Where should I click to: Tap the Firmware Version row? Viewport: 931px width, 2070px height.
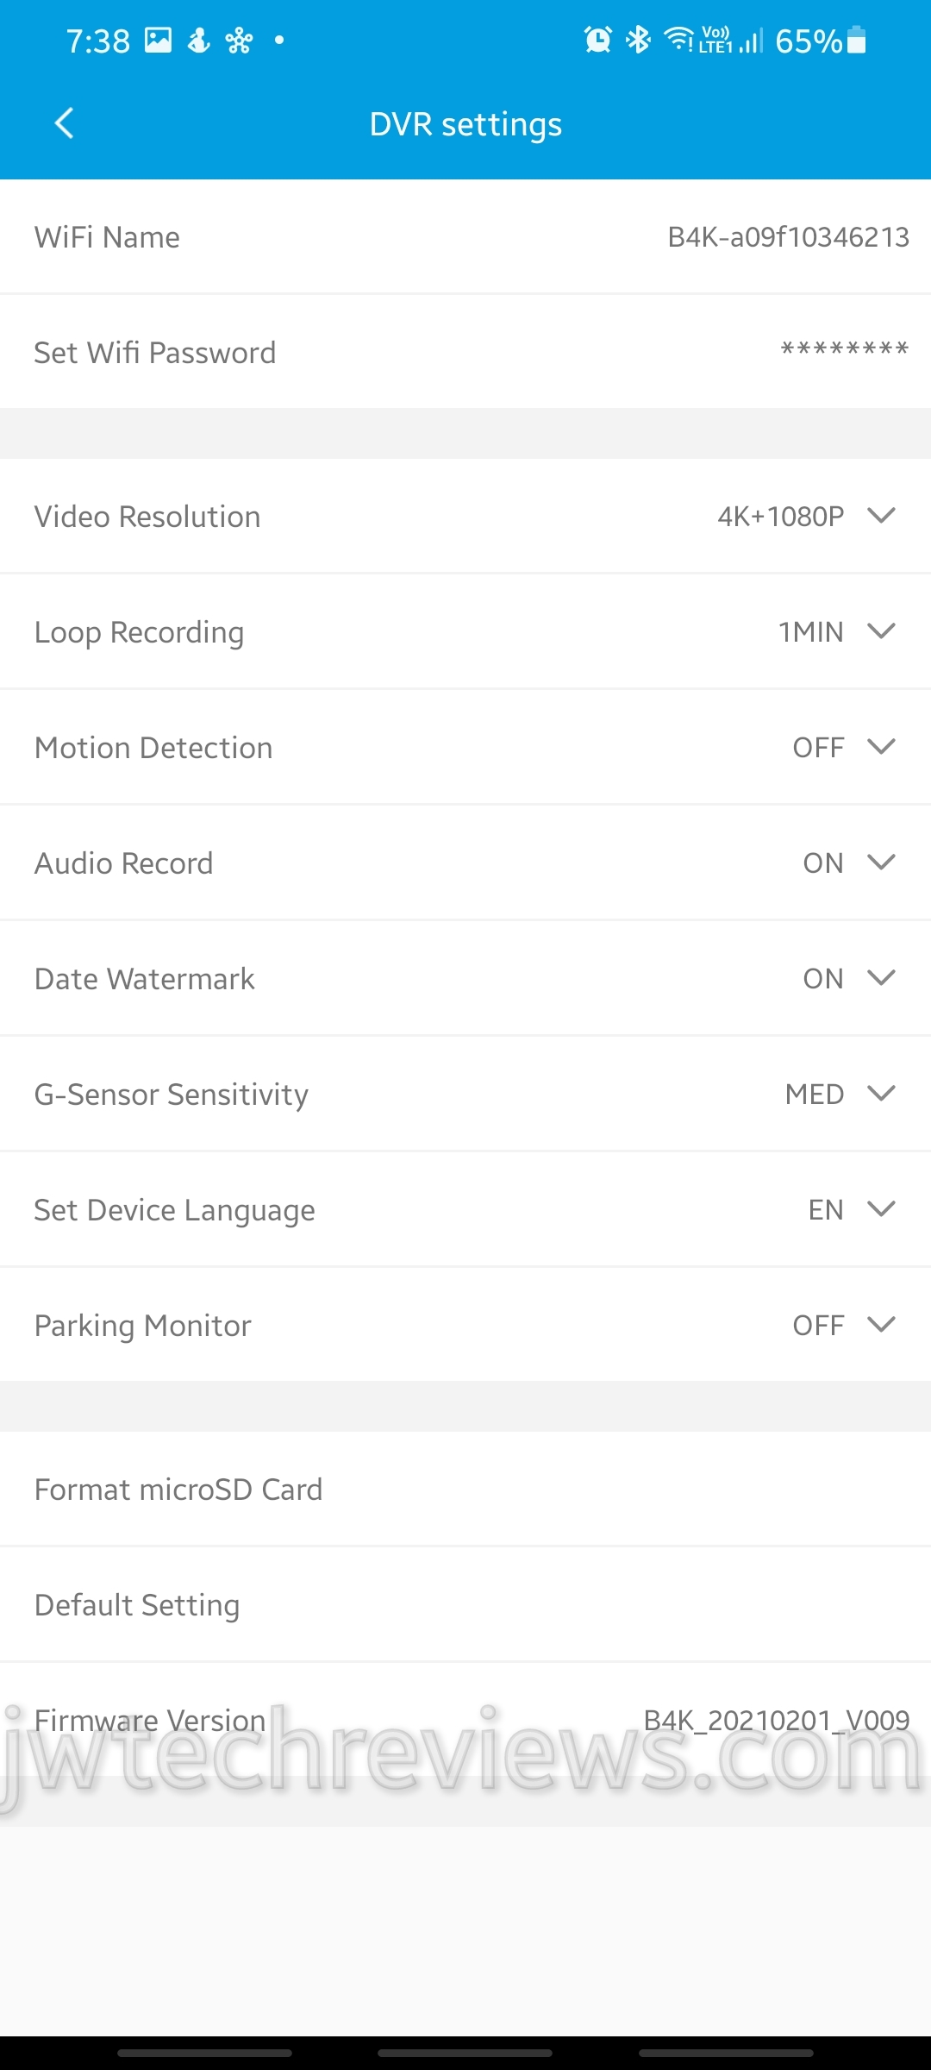tap(465, 1721)
